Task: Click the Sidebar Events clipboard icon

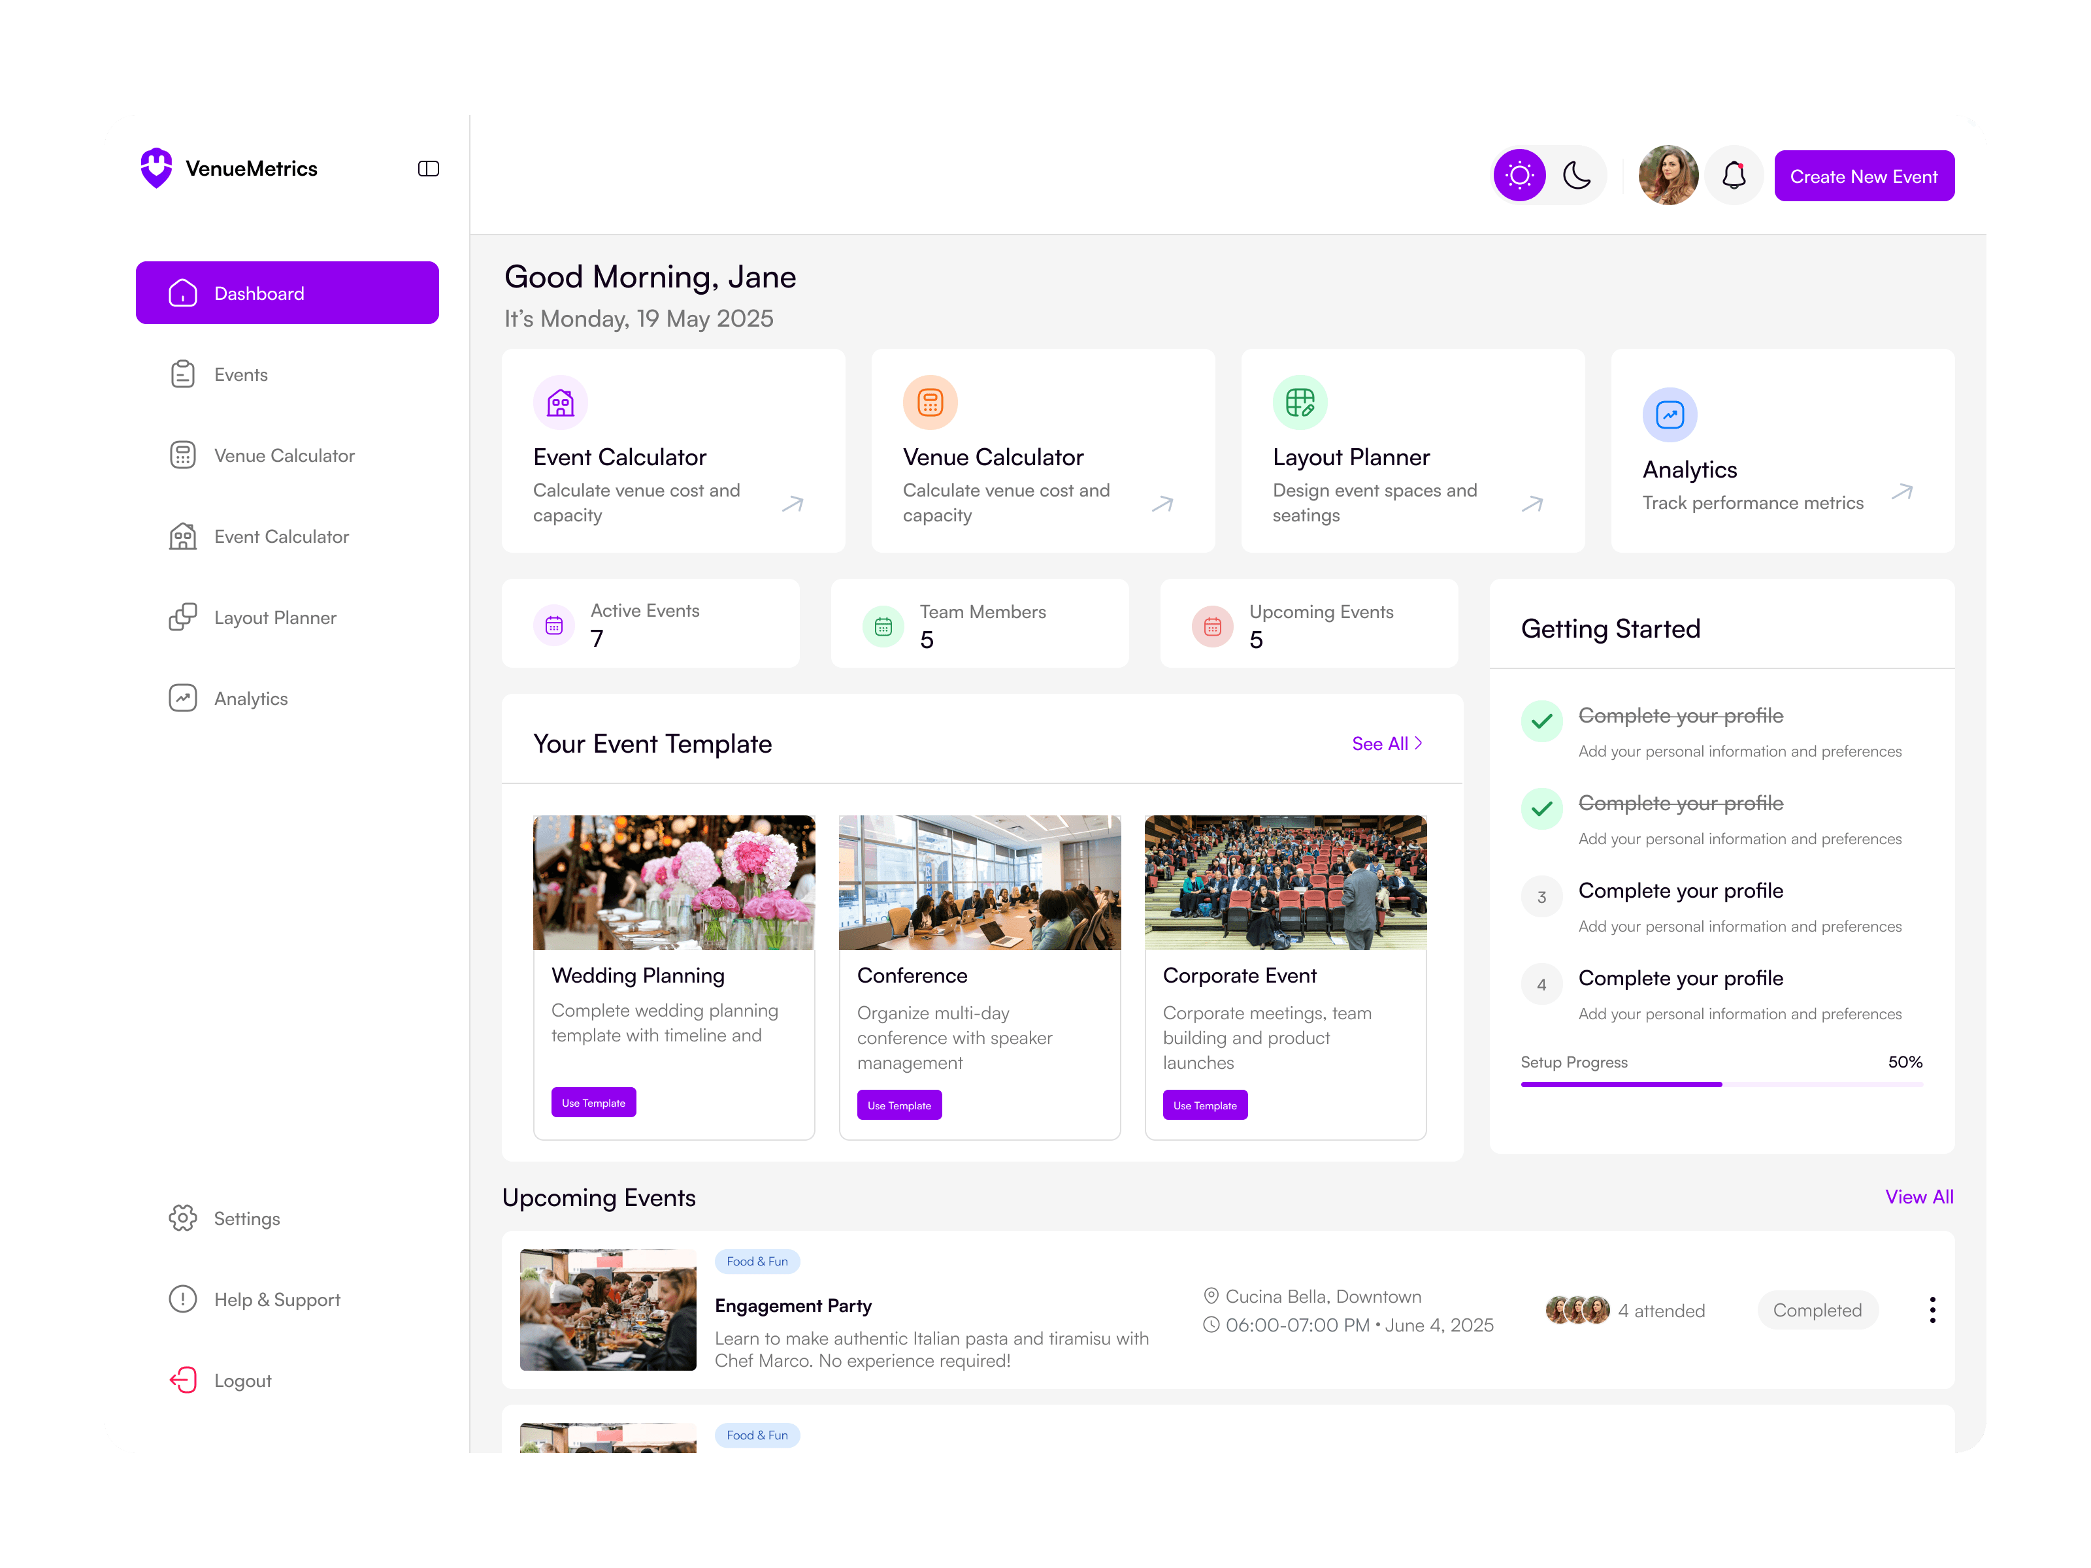Action: [x=182, y=374]
